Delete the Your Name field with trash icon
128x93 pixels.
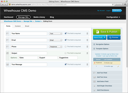[x=87, y=34]
